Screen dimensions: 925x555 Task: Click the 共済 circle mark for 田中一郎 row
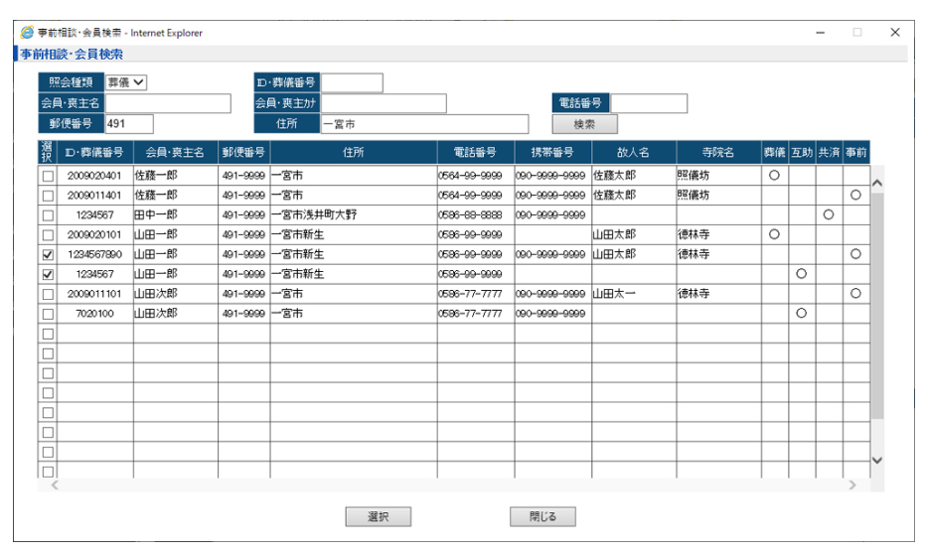pos(829,214)
